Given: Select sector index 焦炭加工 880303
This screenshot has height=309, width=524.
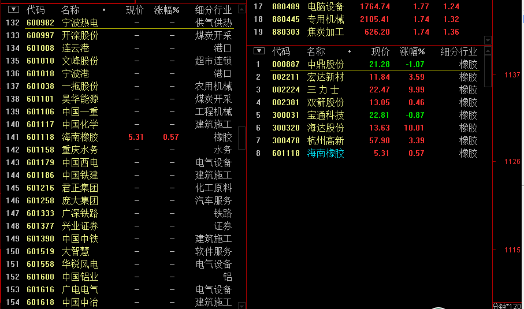Looking at the screenshot, I should [x=356, y=32].
